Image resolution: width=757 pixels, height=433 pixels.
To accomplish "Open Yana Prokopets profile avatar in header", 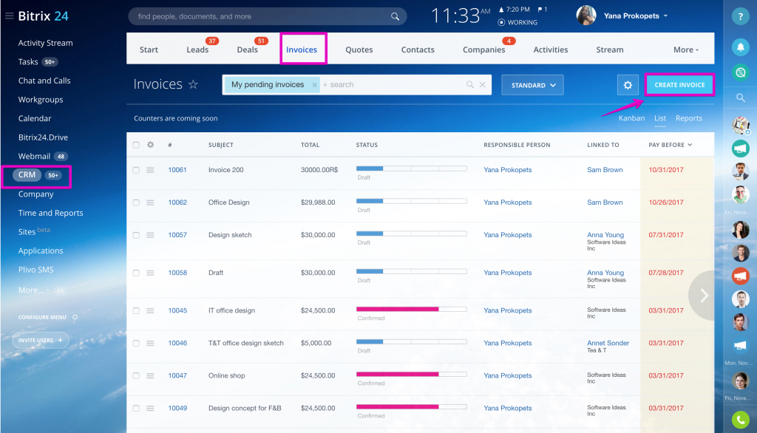I will click(x=585, y=16).
